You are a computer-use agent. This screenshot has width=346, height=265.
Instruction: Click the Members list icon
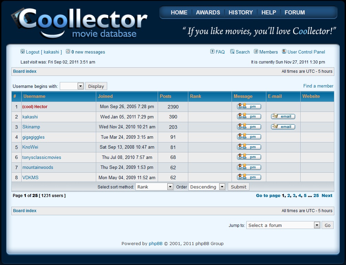[256, 51]
